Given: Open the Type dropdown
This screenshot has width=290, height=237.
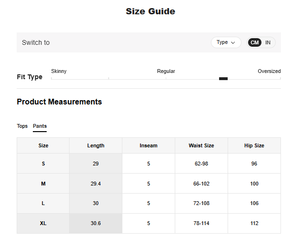Looking at the screenshot, I should pos(226,42).
